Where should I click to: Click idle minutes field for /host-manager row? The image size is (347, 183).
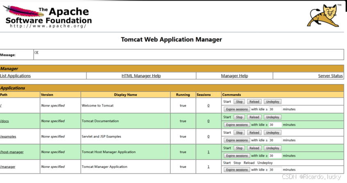275,156
